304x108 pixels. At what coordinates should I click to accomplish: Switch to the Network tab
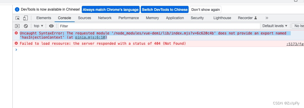click(105, 18)
